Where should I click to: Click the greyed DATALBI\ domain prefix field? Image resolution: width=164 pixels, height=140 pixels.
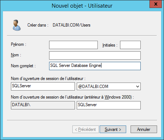43,105
